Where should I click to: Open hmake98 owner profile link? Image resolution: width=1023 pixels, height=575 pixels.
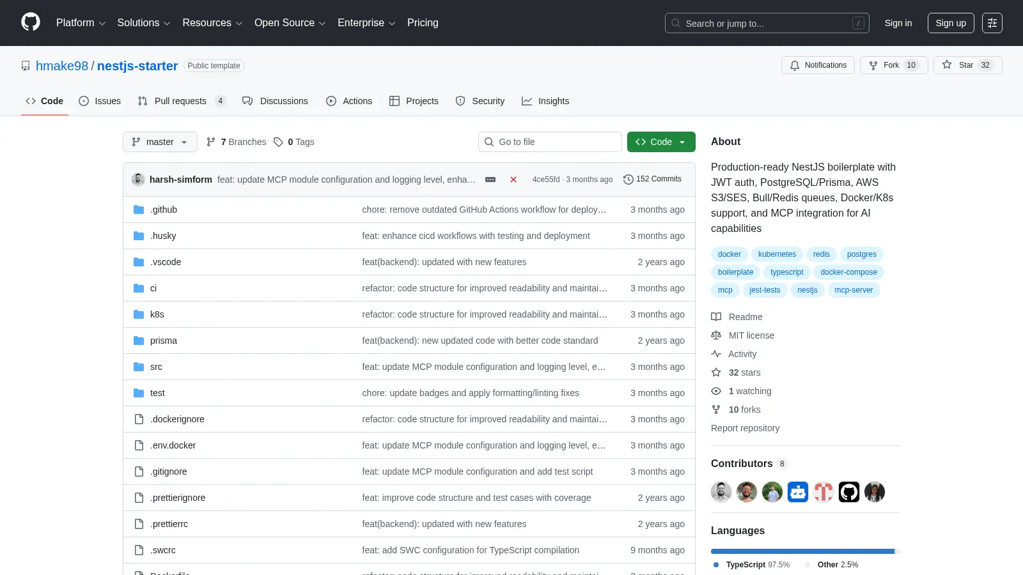(x=62, y=66)
